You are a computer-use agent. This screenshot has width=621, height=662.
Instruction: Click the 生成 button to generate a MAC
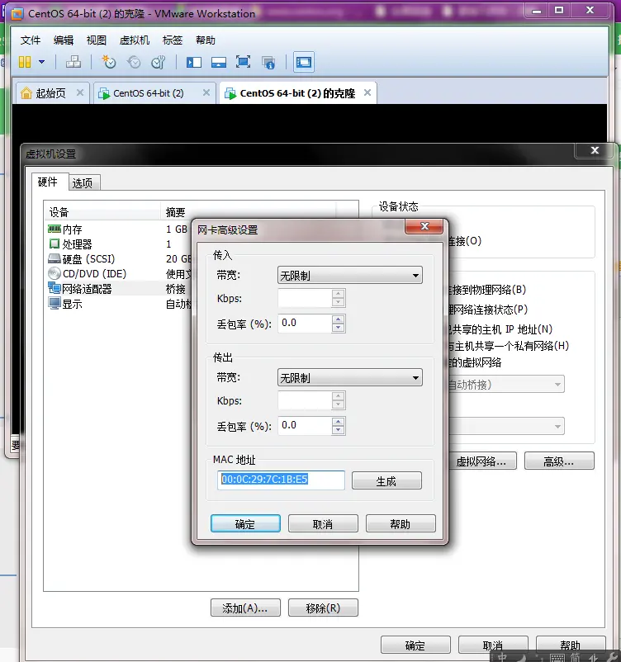386,481
